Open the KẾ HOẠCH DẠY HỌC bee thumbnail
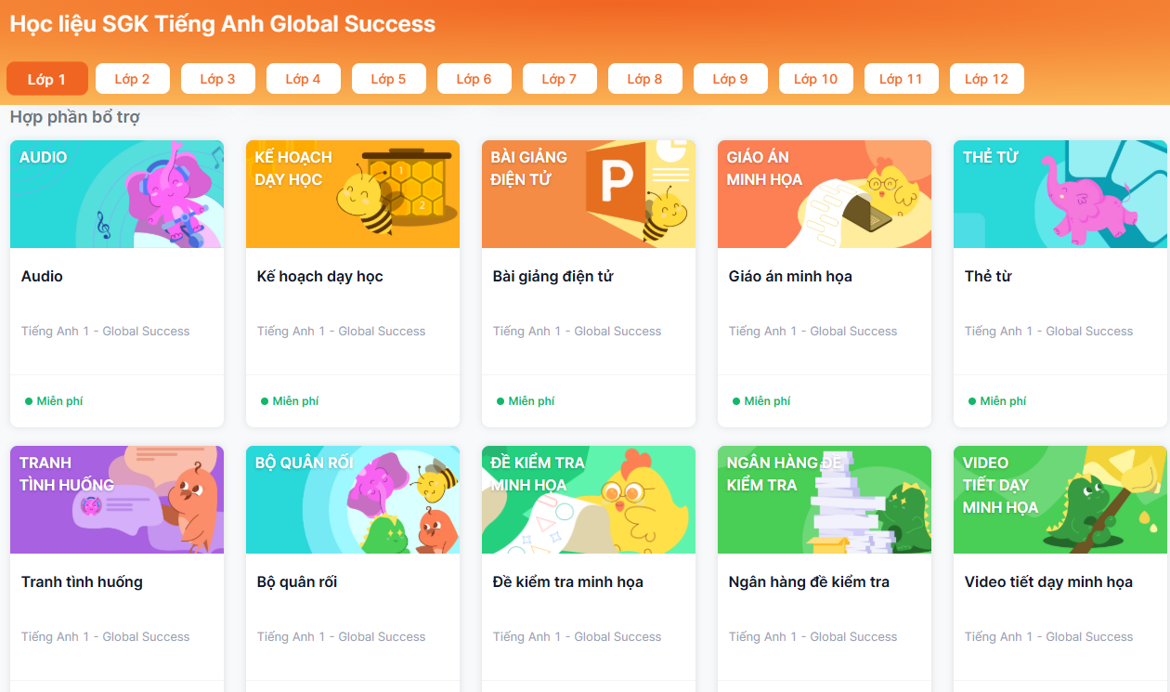The image size is (1170, 692). pyautogui.click(x=353, y=194)
